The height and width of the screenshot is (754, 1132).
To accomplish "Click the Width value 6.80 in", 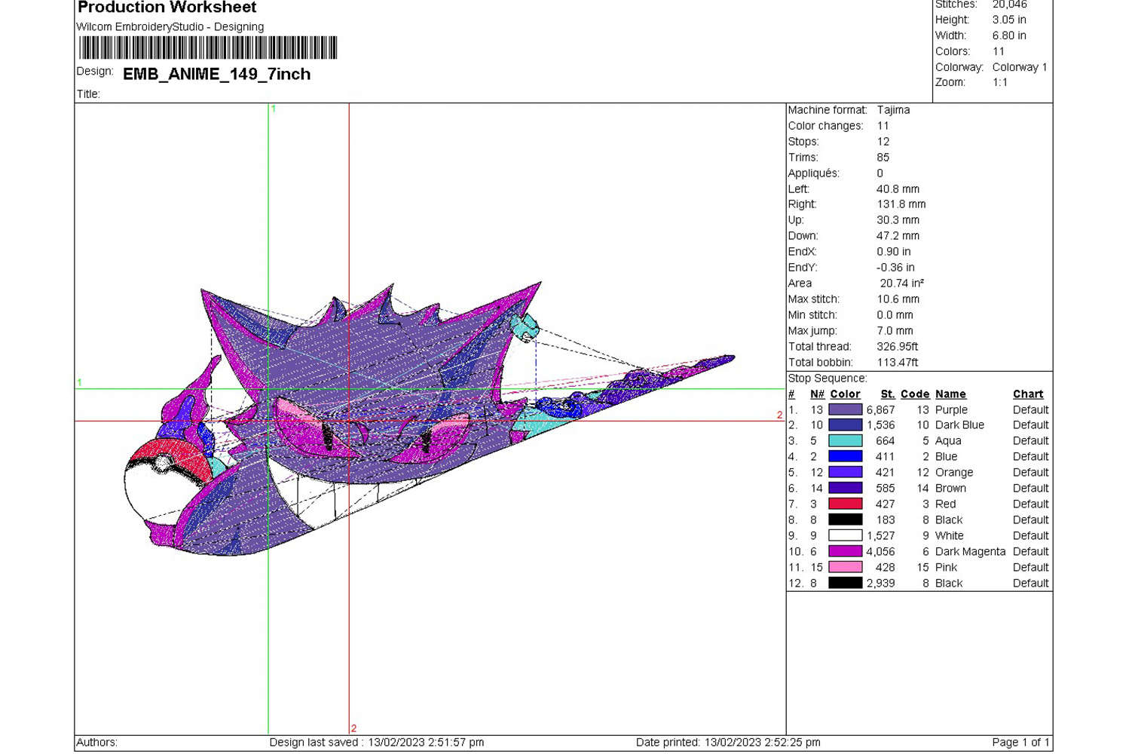I will [1009, 35].
